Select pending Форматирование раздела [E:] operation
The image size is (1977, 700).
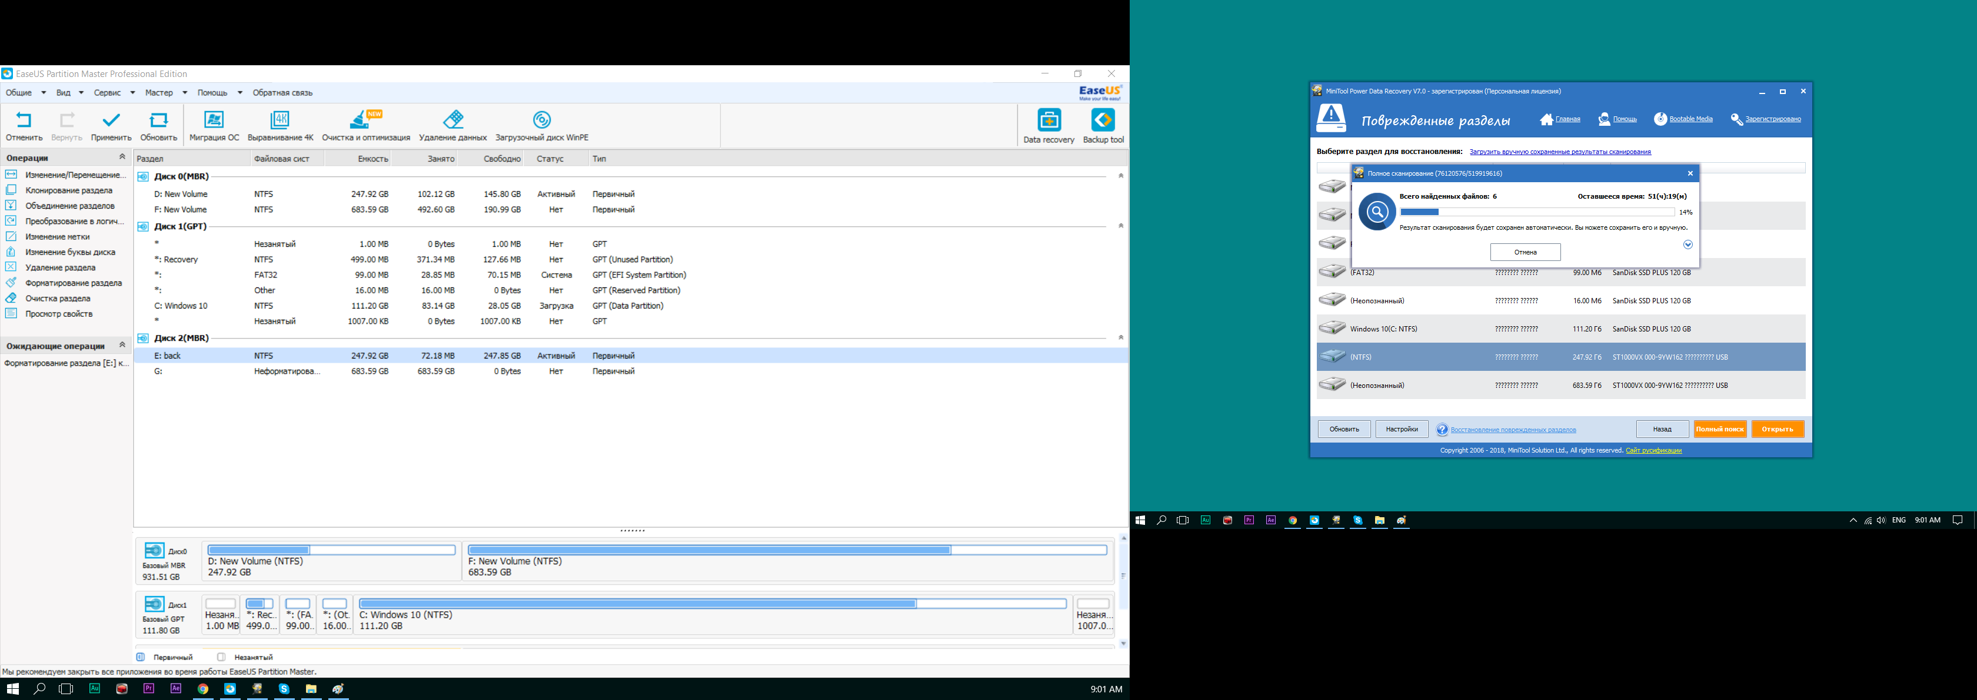point(66,363)
